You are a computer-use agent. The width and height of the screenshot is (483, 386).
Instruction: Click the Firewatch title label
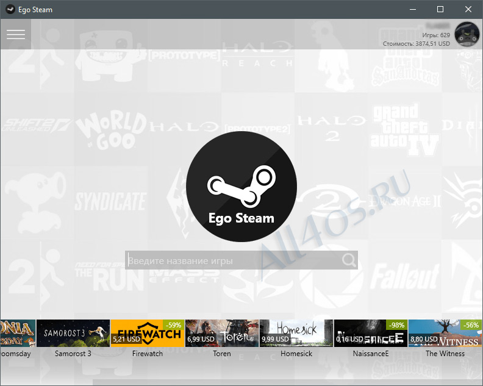point(148,354)
